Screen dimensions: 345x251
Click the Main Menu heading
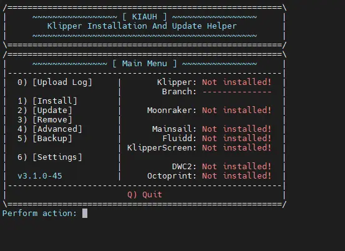coord(145,64)
